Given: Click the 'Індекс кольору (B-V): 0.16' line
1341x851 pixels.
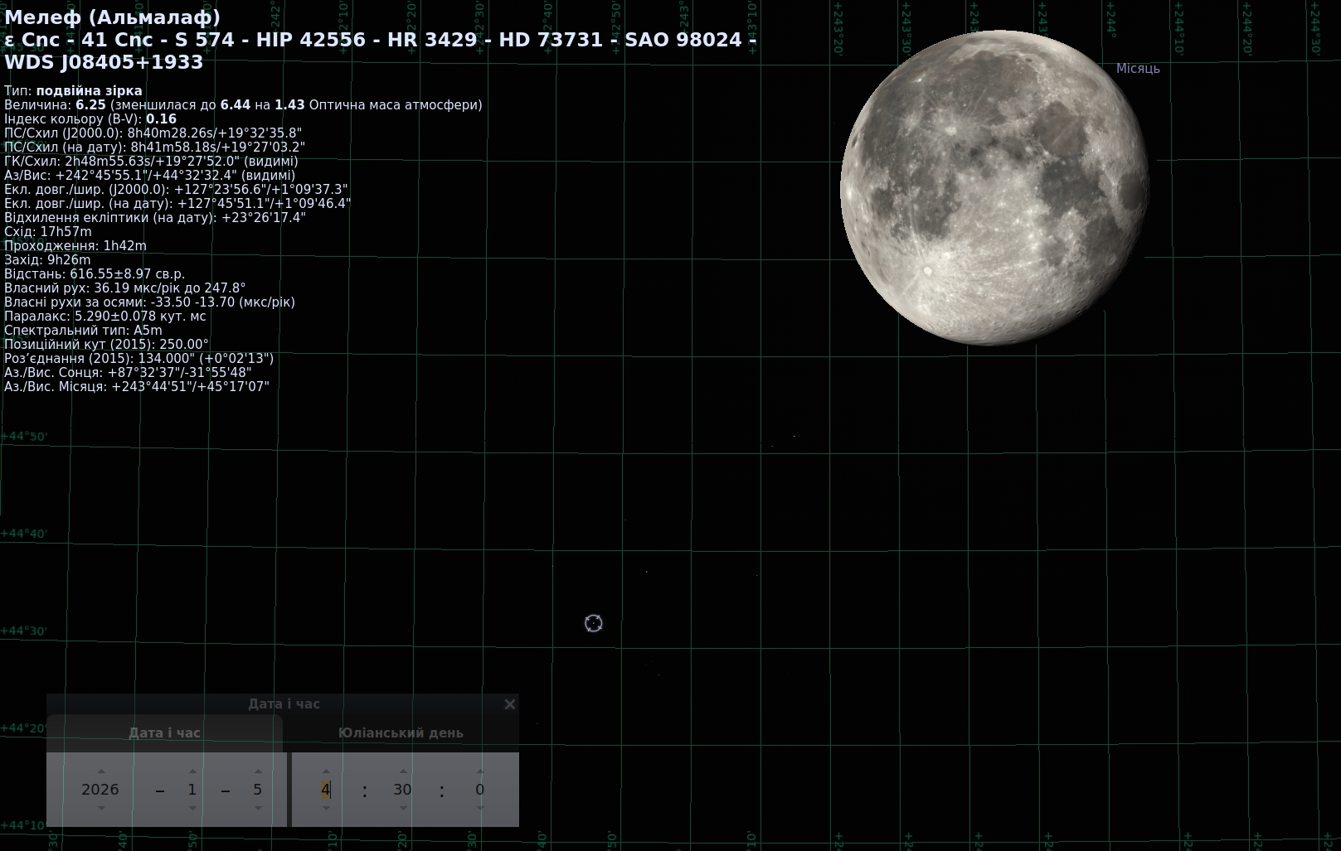Looking at the screenshot, I should 90,119.
